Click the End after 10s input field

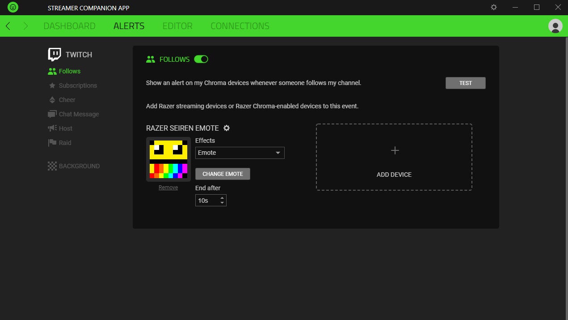pos(206,201)
